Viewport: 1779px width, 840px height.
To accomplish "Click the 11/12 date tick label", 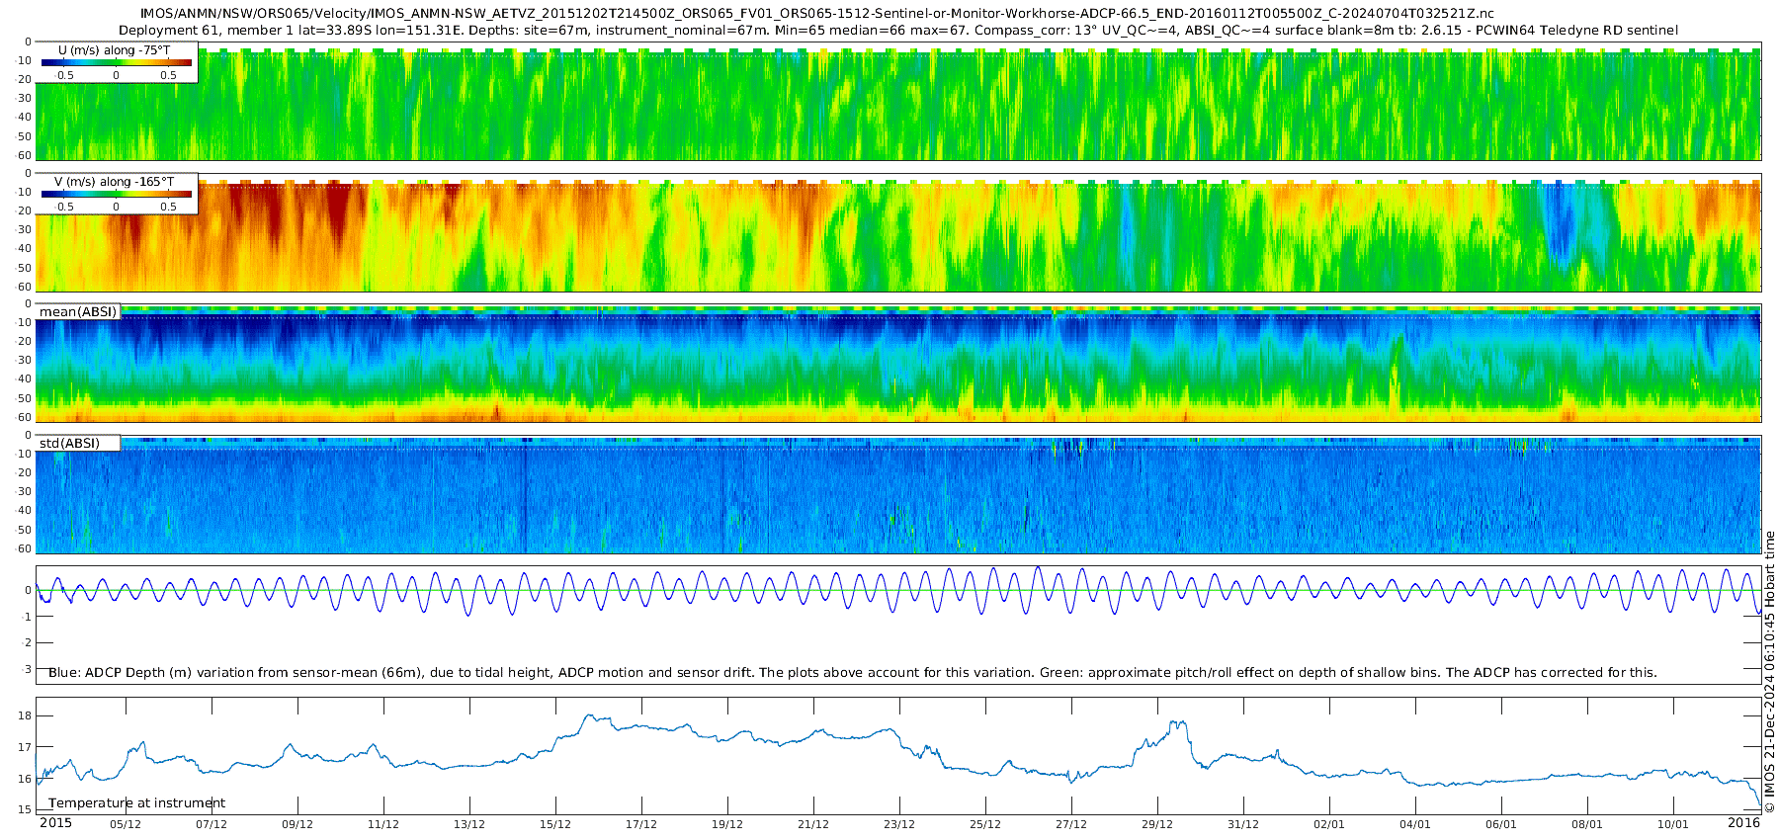I will pos(383,824).
